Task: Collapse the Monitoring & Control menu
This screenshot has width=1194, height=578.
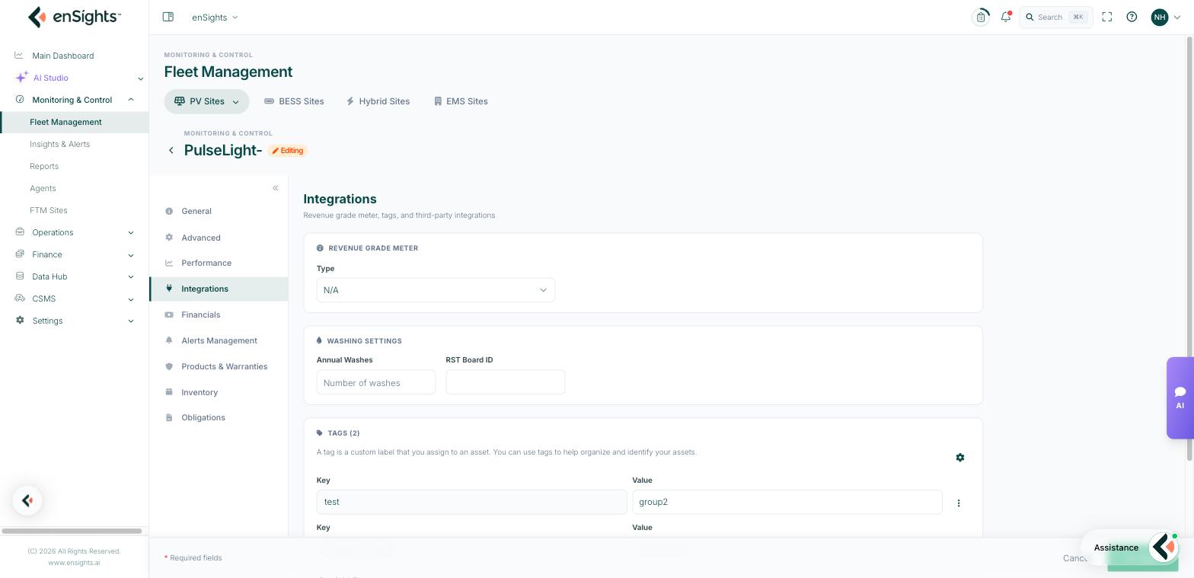Action: tap(131, 100)
